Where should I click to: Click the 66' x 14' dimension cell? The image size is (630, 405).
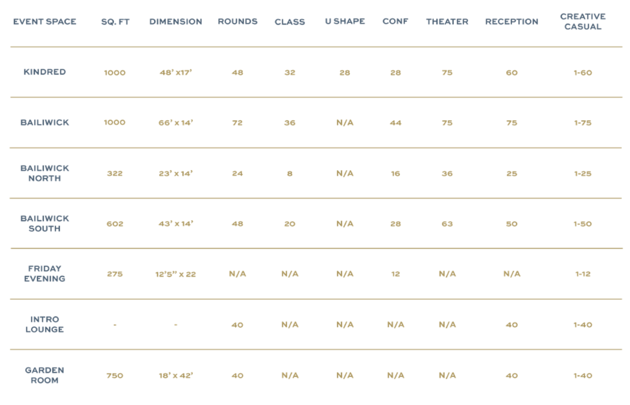(176, 123)
